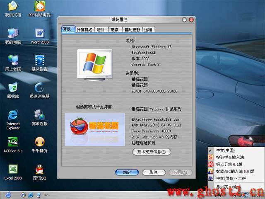Click the 番茄花园 tomato logo banner
Viewport: 265px width, 199px height.
(95, 129)
